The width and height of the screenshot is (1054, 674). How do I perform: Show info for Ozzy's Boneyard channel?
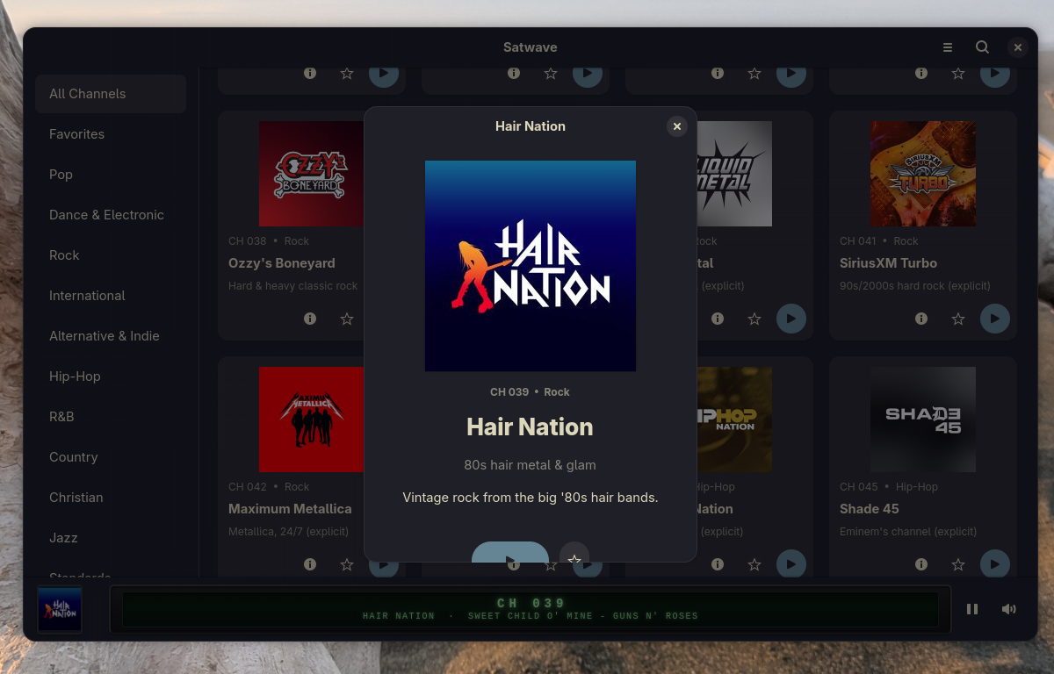pyautogui.click(x=310, y=319)
